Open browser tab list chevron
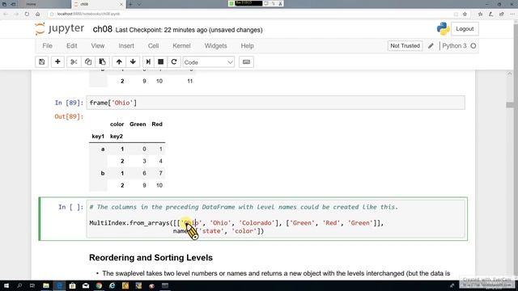The height and width of the screenshot is (291, 518). pos(139,4)
